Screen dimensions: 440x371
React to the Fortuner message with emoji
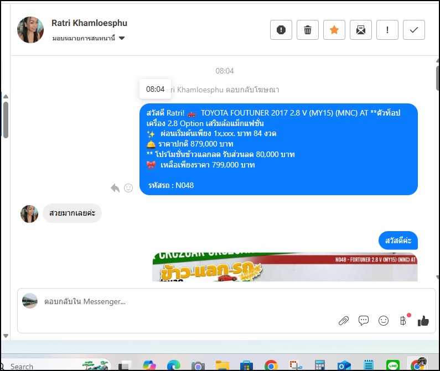point(128,188)
